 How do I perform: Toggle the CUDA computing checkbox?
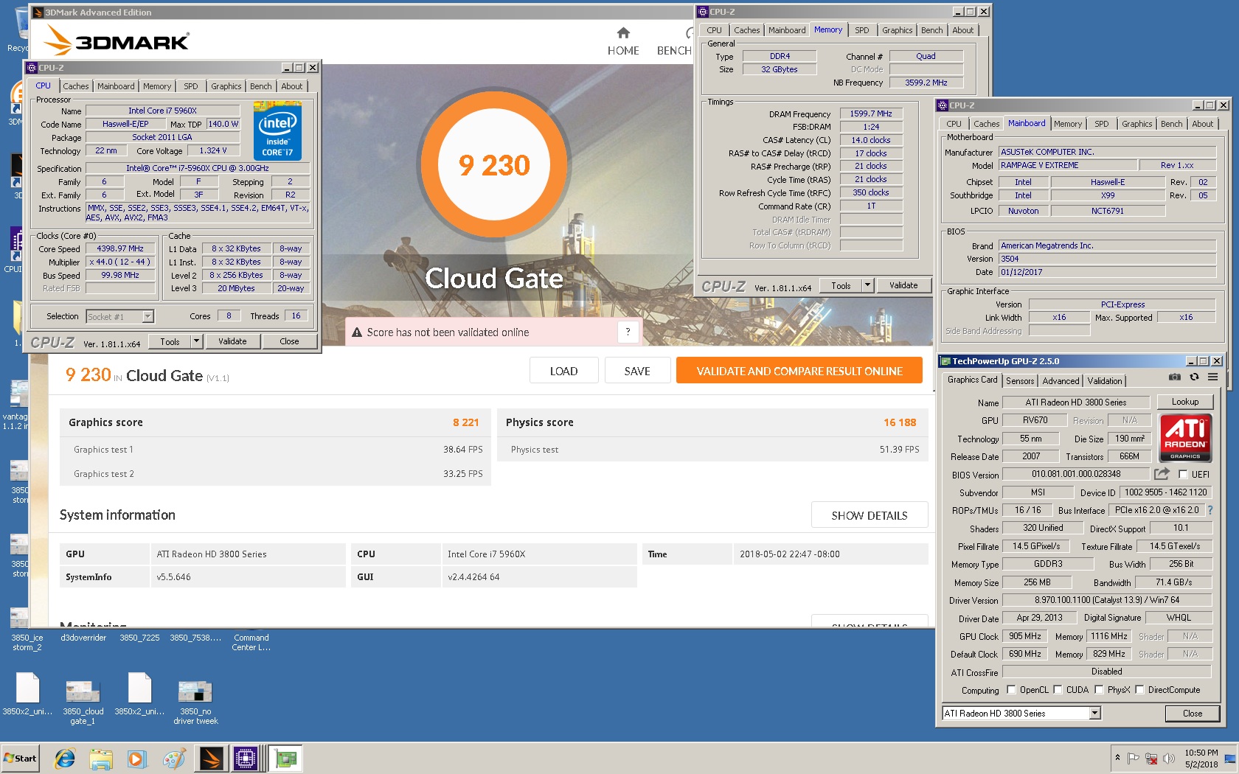click(x=1058, y=690)
